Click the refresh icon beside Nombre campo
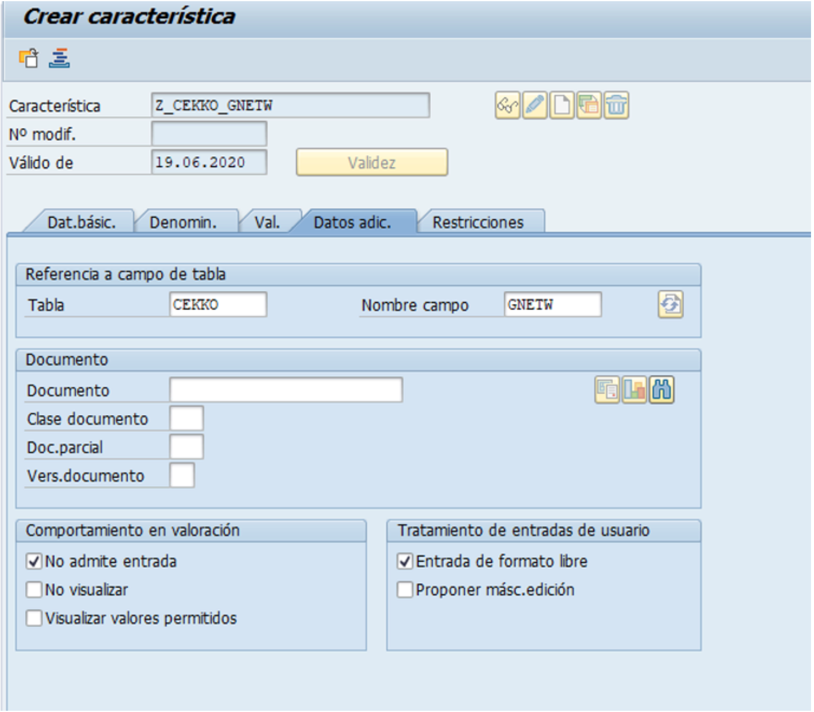 pyautogui.click(x=670, y=305)
